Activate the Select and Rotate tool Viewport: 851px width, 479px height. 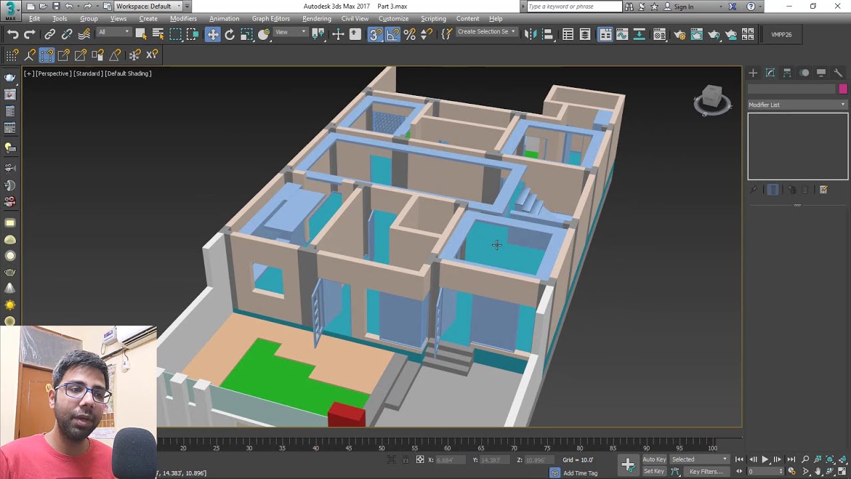pyautogui.click(x=229, y=35)
